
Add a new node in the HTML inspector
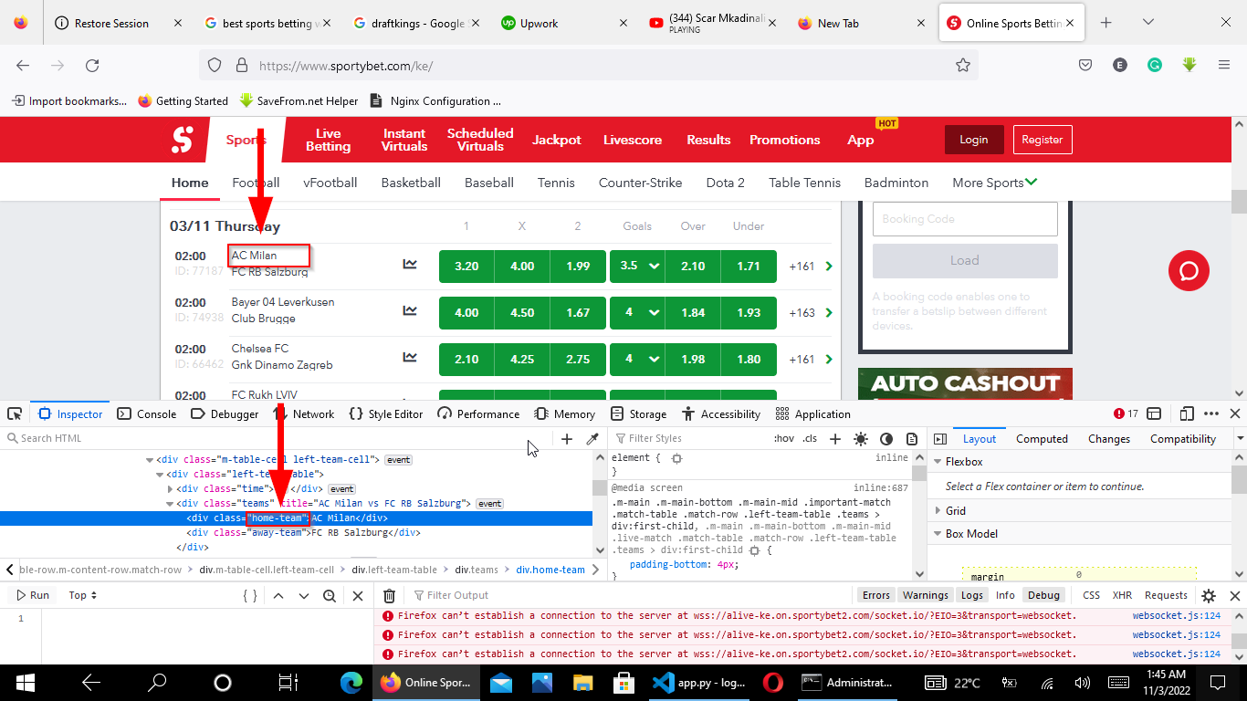567,439
